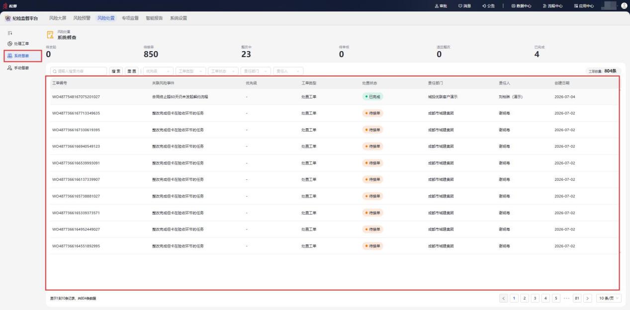Switch to the 智能报告 tab
Screen dimensions: 630x310
point(155,18)
